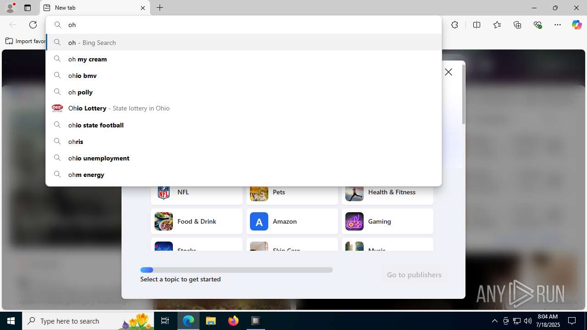Toggle Split screen view
Image resolution: width=587 pixels, height=330 pixels.
click(476, 25)
